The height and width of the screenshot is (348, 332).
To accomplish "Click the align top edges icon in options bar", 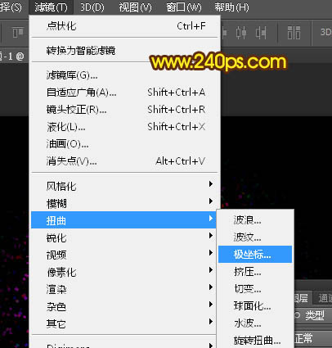I will coord(18,33).
